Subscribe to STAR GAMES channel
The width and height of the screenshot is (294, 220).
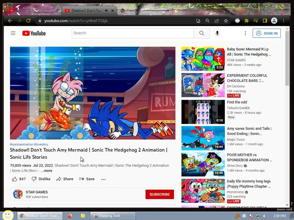[160, 195]
